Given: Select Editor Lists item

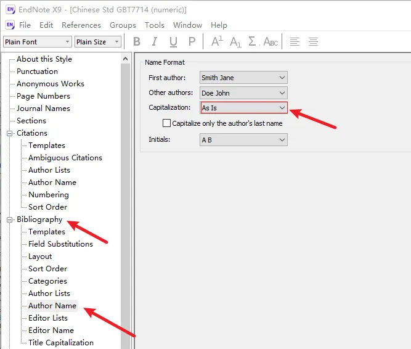Looking at the screenshot, I should pyautogui.click(x=48, y=318).
